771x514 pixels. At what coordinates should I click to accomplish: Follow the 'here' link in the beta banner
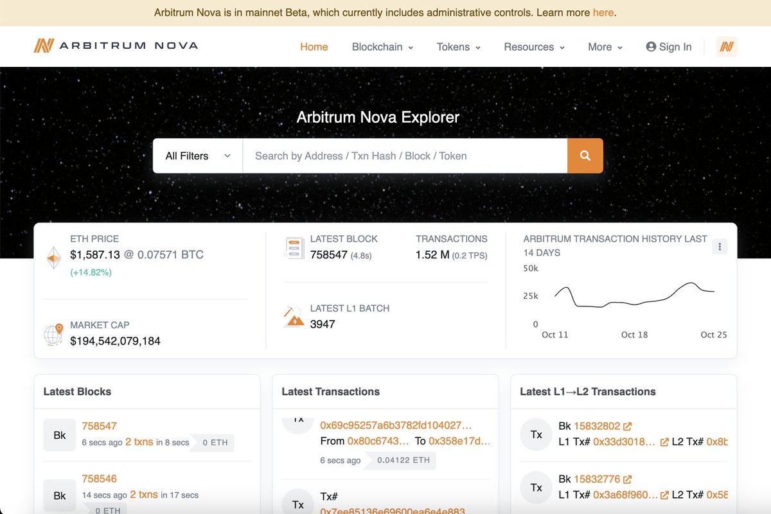coord(603,12)
